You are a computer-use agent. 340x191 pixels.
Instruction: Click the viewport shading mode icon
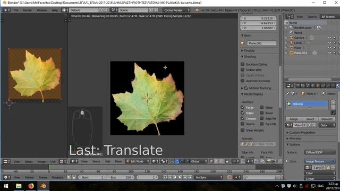(155, 161)
